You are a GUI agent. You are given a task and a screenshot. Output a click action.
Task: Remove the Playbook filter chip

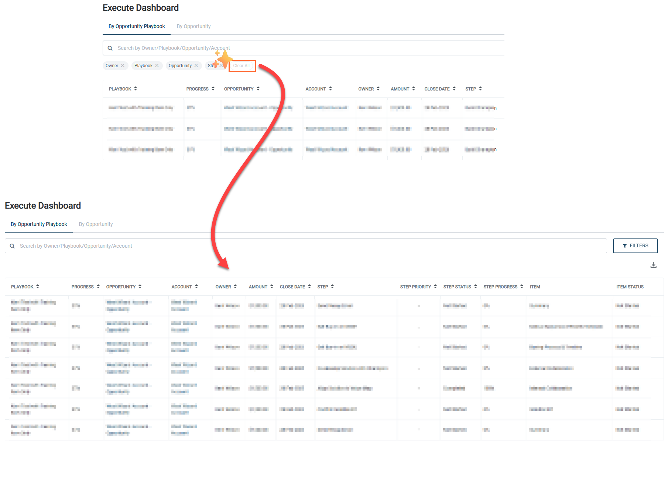(157, 66)
